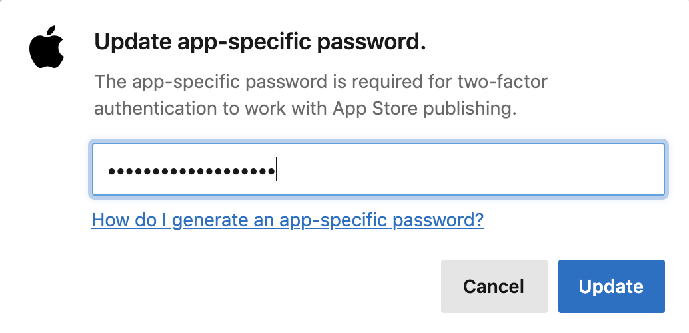Dismiss the dialog with Cancel
689x333 pixels.
[494, 286]
